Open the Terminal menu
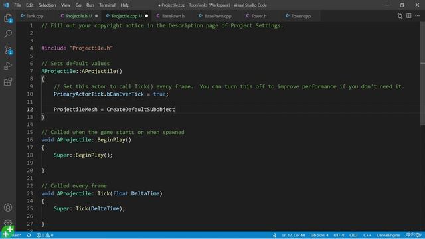This screenshot has height=239, width=425. (107, 5)
